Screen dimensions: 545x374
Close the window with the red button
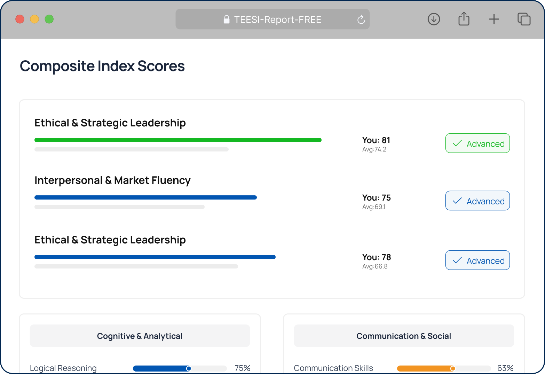tap(20, 19)
